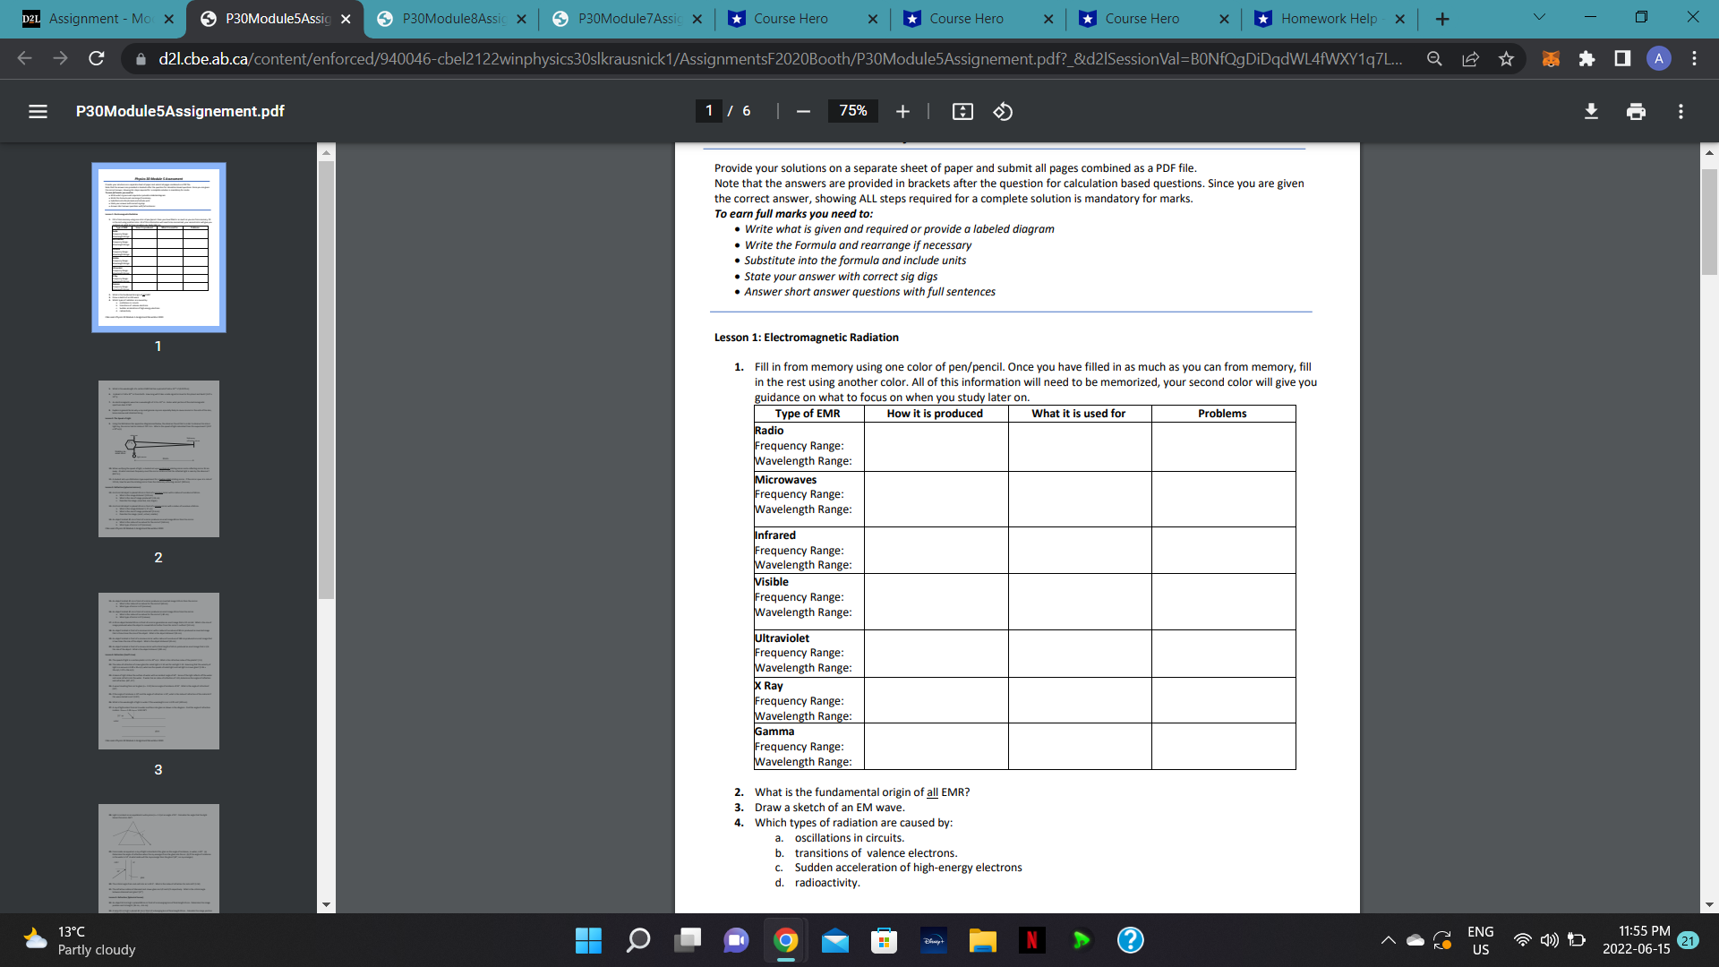Launch Netflix from the taskbar

point(1031,940)
